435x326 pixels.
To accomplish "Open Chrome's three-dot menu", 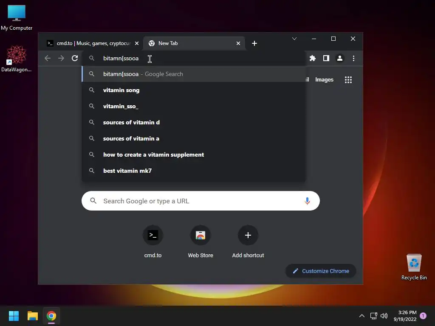I will click(x=353, y=58).
